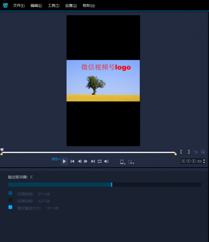The image size is (209, 242).
Task: Start playback with the Play button
Action: (x=64, y=161)
